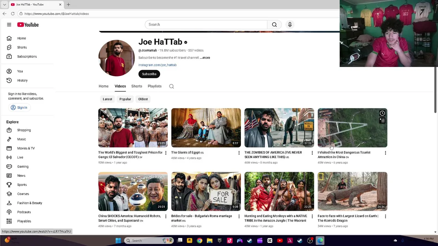Select channel Videos tab
438x246 pixels.
tap(120, 86)
